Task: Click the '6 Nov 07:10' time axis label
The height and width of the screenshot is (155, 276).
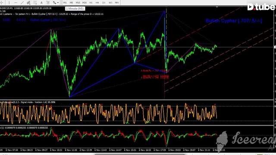Action: point(12,150)
